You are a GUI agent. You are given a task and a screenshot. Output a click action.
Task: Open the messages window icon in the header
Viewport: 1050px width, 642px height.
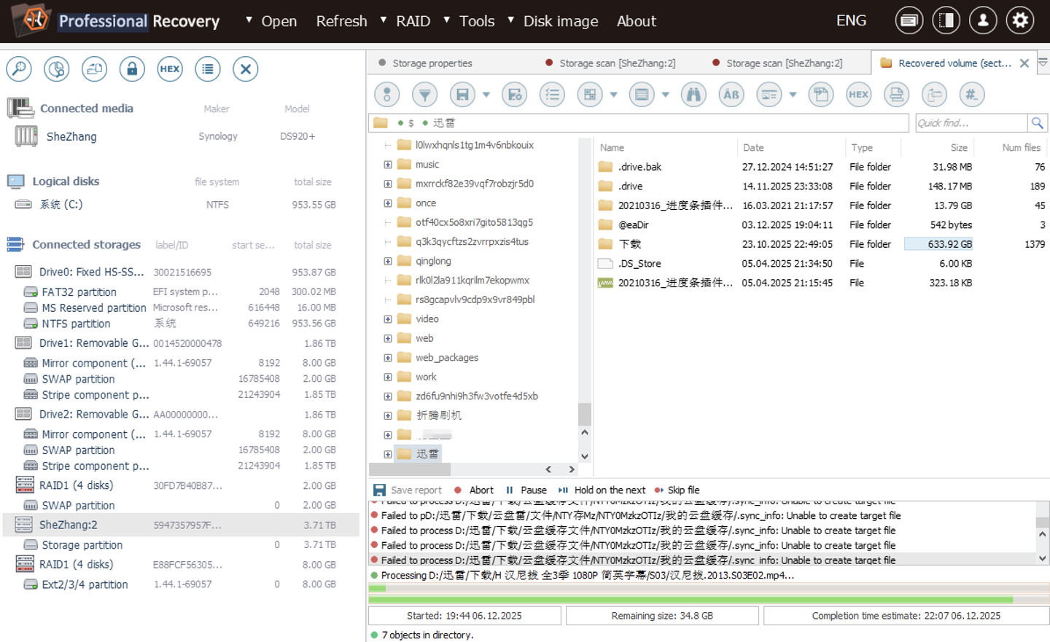coord(909,20)
